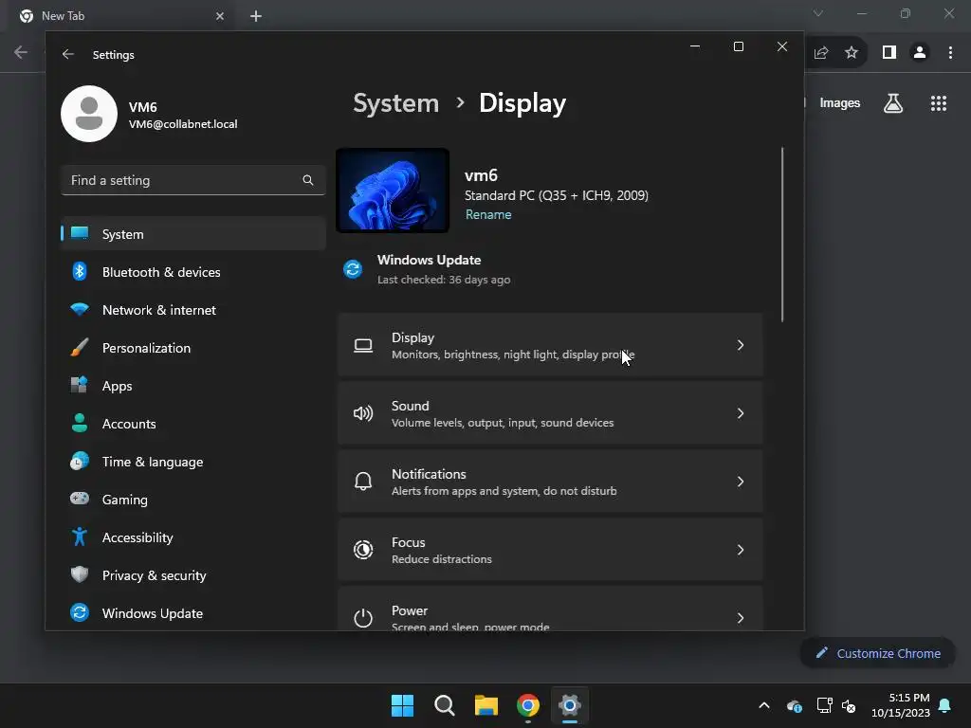Open Search Labs flask icon in Chrome

coord(893,102)
